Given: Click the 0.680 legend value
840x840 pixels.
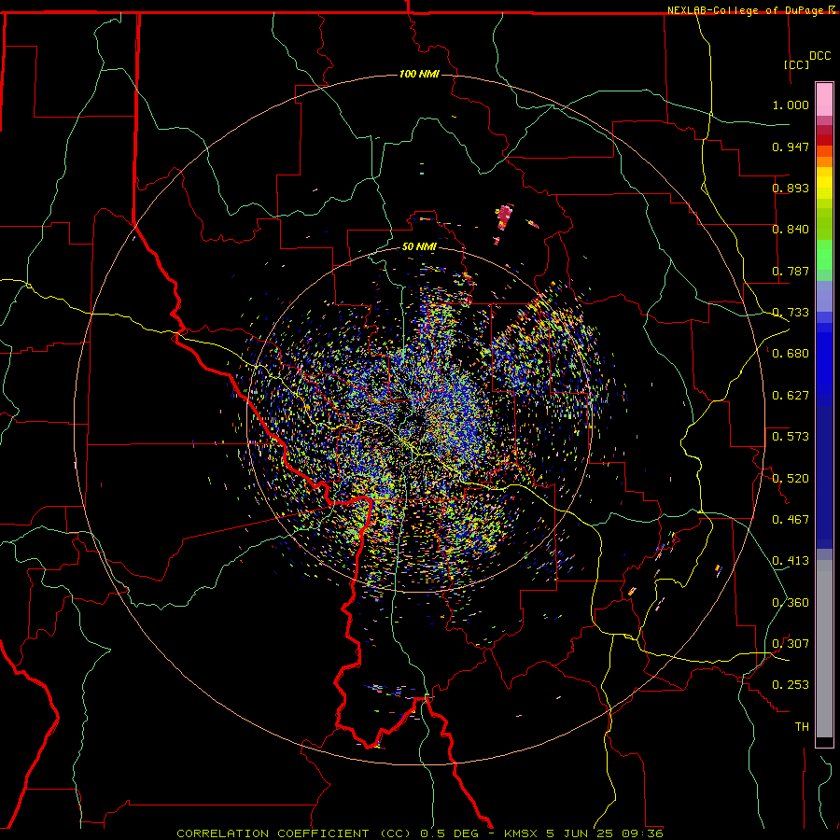Looking at the screenshot, I should pos(791,354).
